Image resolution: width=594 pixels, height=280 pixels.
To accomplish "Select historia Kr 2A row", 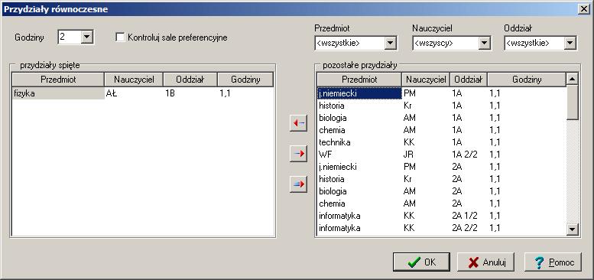I will tap(441, 179).
